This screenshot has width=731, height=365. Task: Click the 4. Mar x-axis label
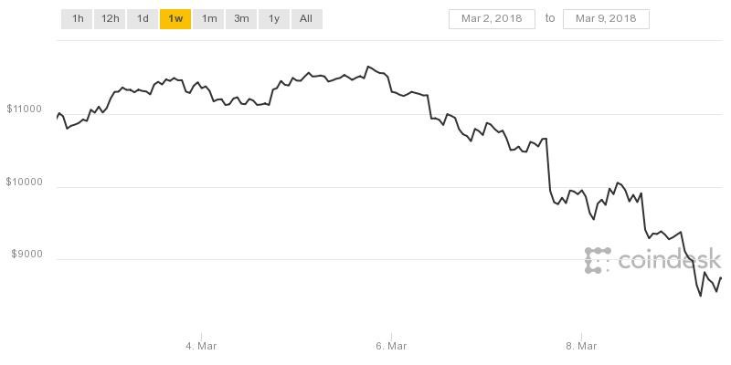[x=201, y=346]
